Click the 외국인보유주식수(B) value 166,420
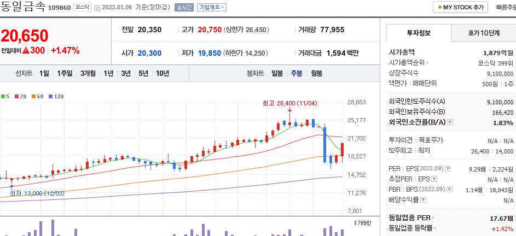The height and width of the screenshot is (236, 516). (503, 113)
